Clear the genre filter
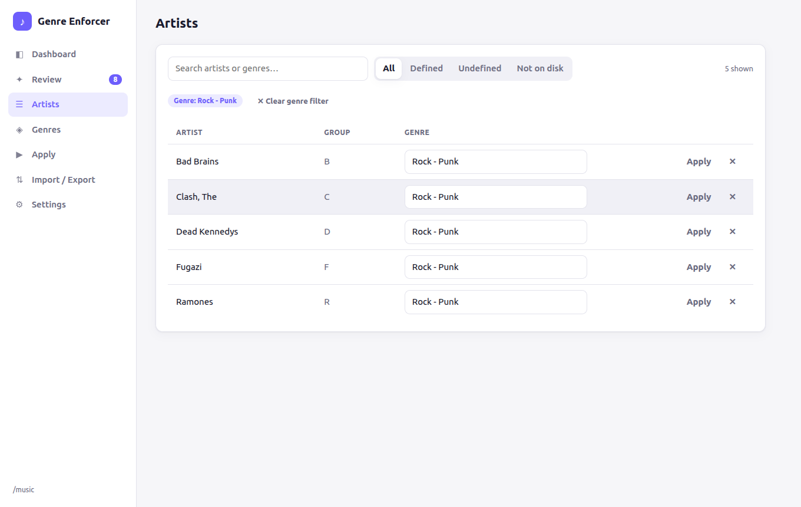This screenshot has width=801, height=507. (x=293, y=101)
